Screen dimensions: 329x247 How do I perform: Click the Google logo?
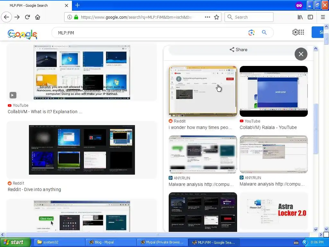pos(22,34)
